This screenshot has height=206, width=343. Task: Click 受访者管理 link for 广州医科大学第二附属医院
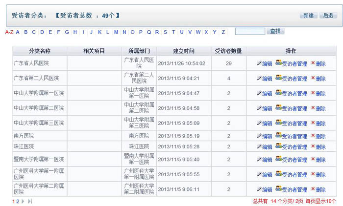[294, 190]
